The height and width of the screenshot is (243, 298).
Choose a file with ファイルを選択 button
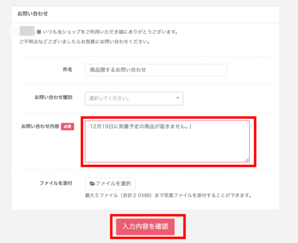click(x=110, y=184)
